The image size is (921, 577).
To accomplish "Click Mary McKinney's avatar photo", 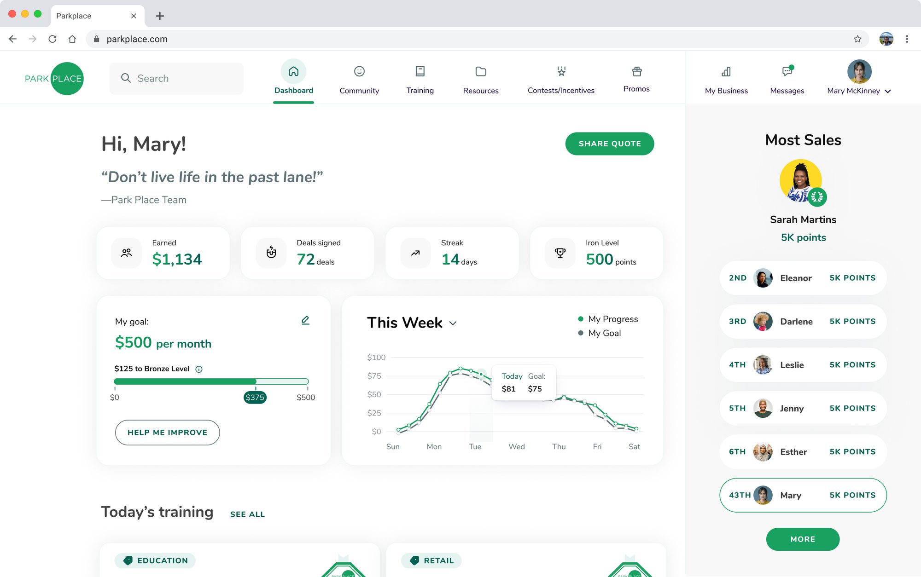I will pos(859,71).
